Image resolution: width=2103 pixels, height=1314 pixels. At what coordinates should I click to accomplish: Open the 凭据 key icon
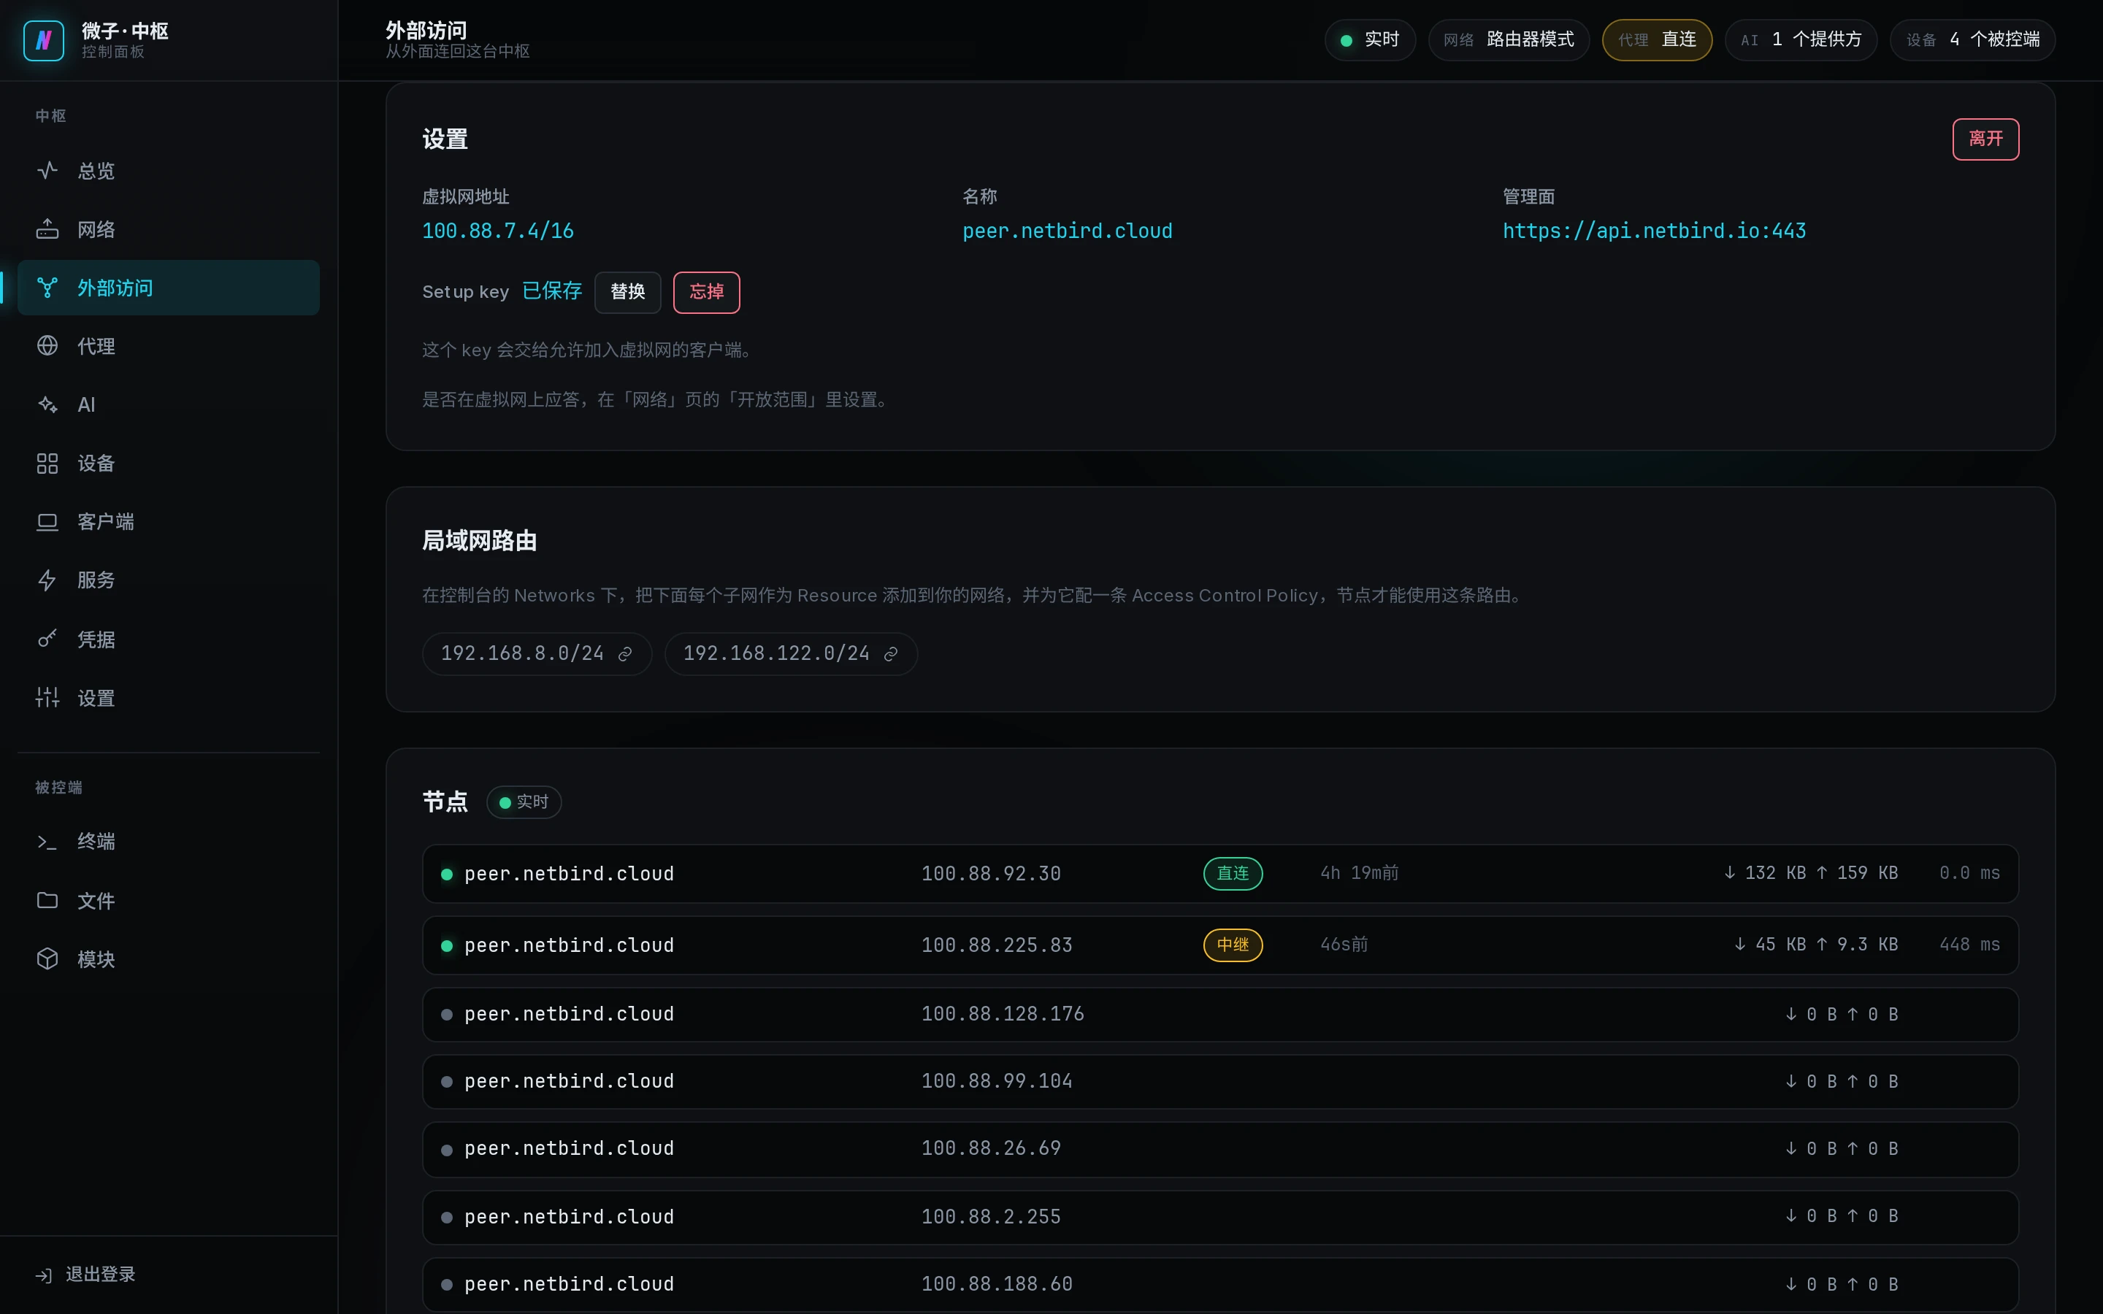47,639
